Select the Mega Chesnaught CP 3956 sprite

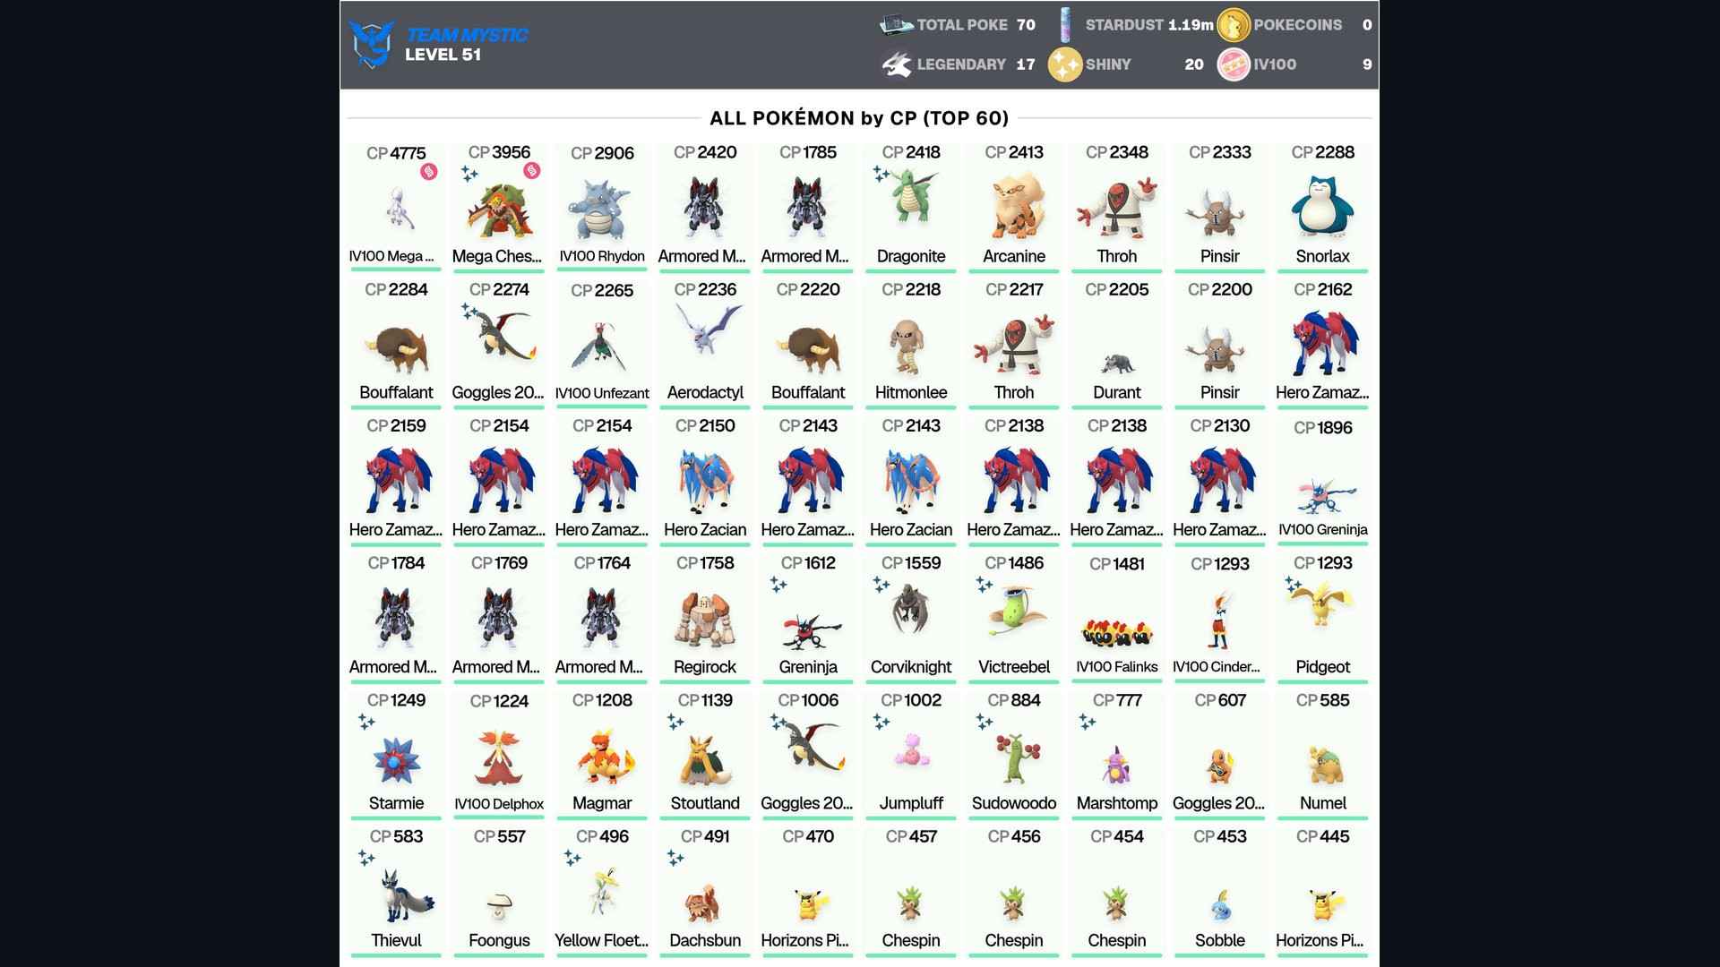[x=499, y=209]
